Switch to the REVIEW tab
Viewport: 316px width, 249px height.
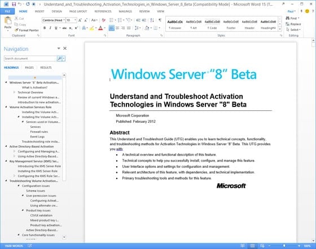pos(144,11)
